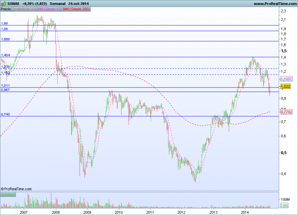This screenshot has height=215, width=298.
Task: Click the 0,743 support level label
Action: point(5,114)
